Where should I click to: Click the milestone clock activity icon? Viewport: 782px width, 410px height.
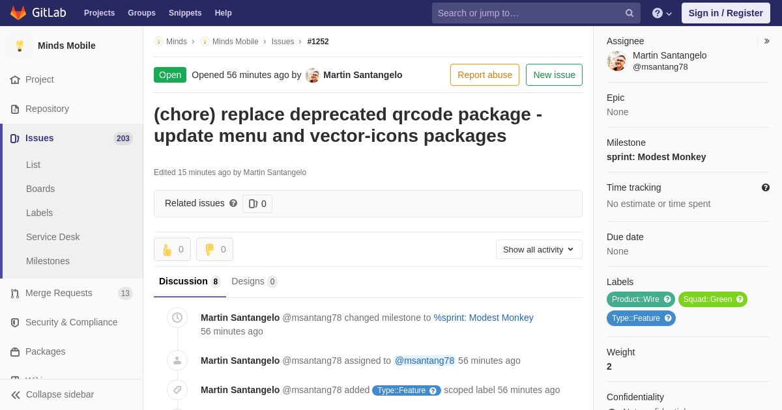pyautogui.click(x=177, y=318)
